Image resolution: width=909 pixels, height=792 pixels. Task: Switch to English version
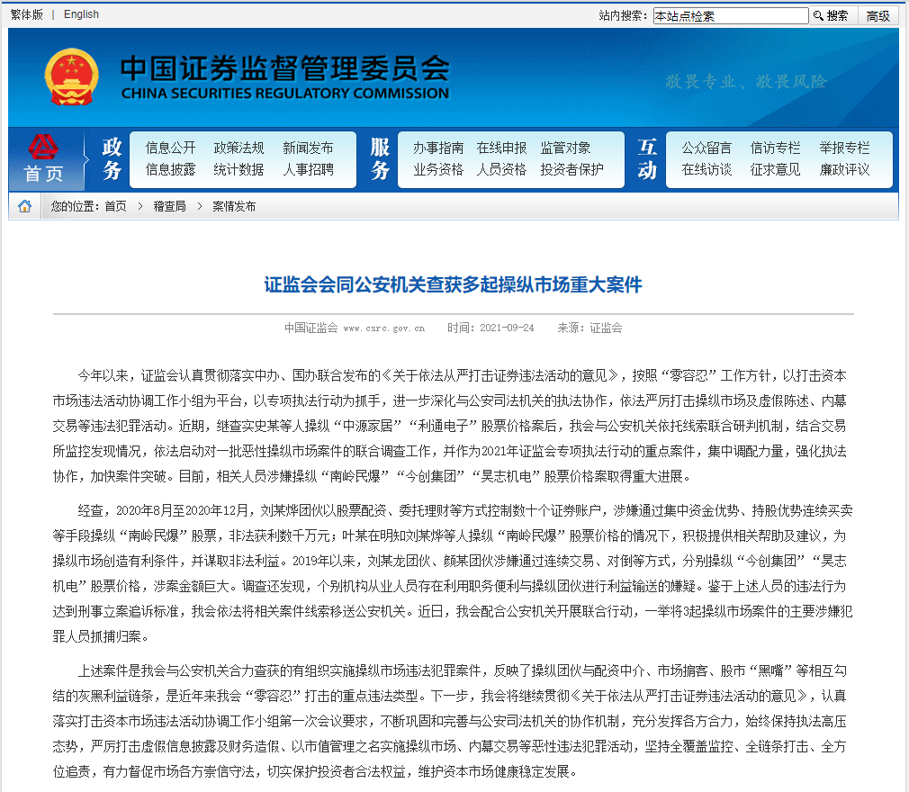pos(81,14)
